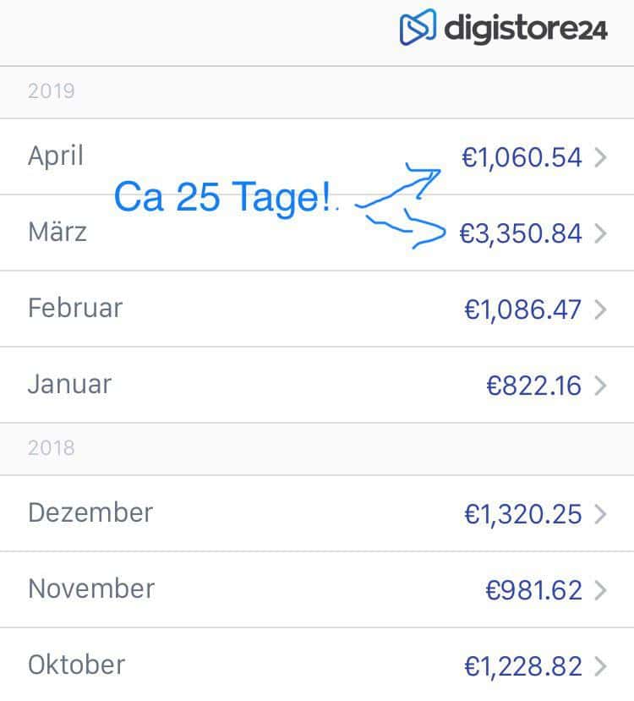Open März details via chevron arrow
This screenshot has height=701, width=634.
pos(600,233)
